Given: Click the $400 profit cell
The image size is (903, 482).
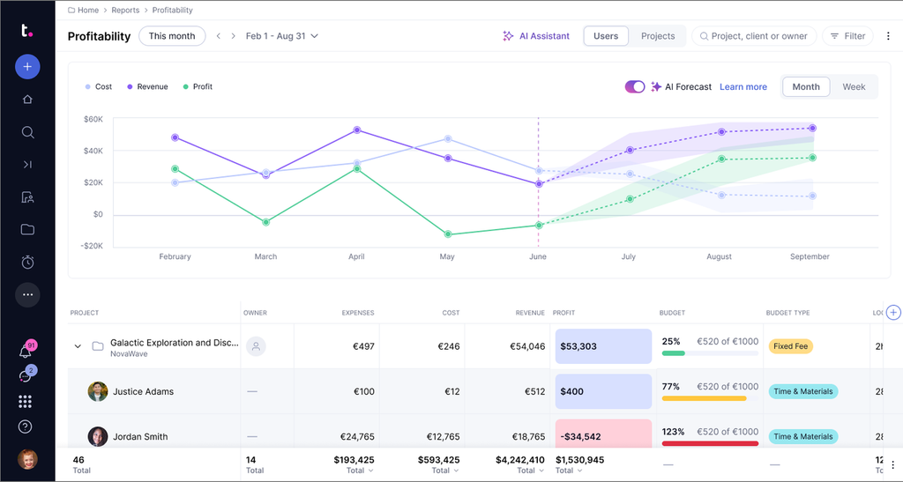Looking at the screenshot, I should coord(603,391).
